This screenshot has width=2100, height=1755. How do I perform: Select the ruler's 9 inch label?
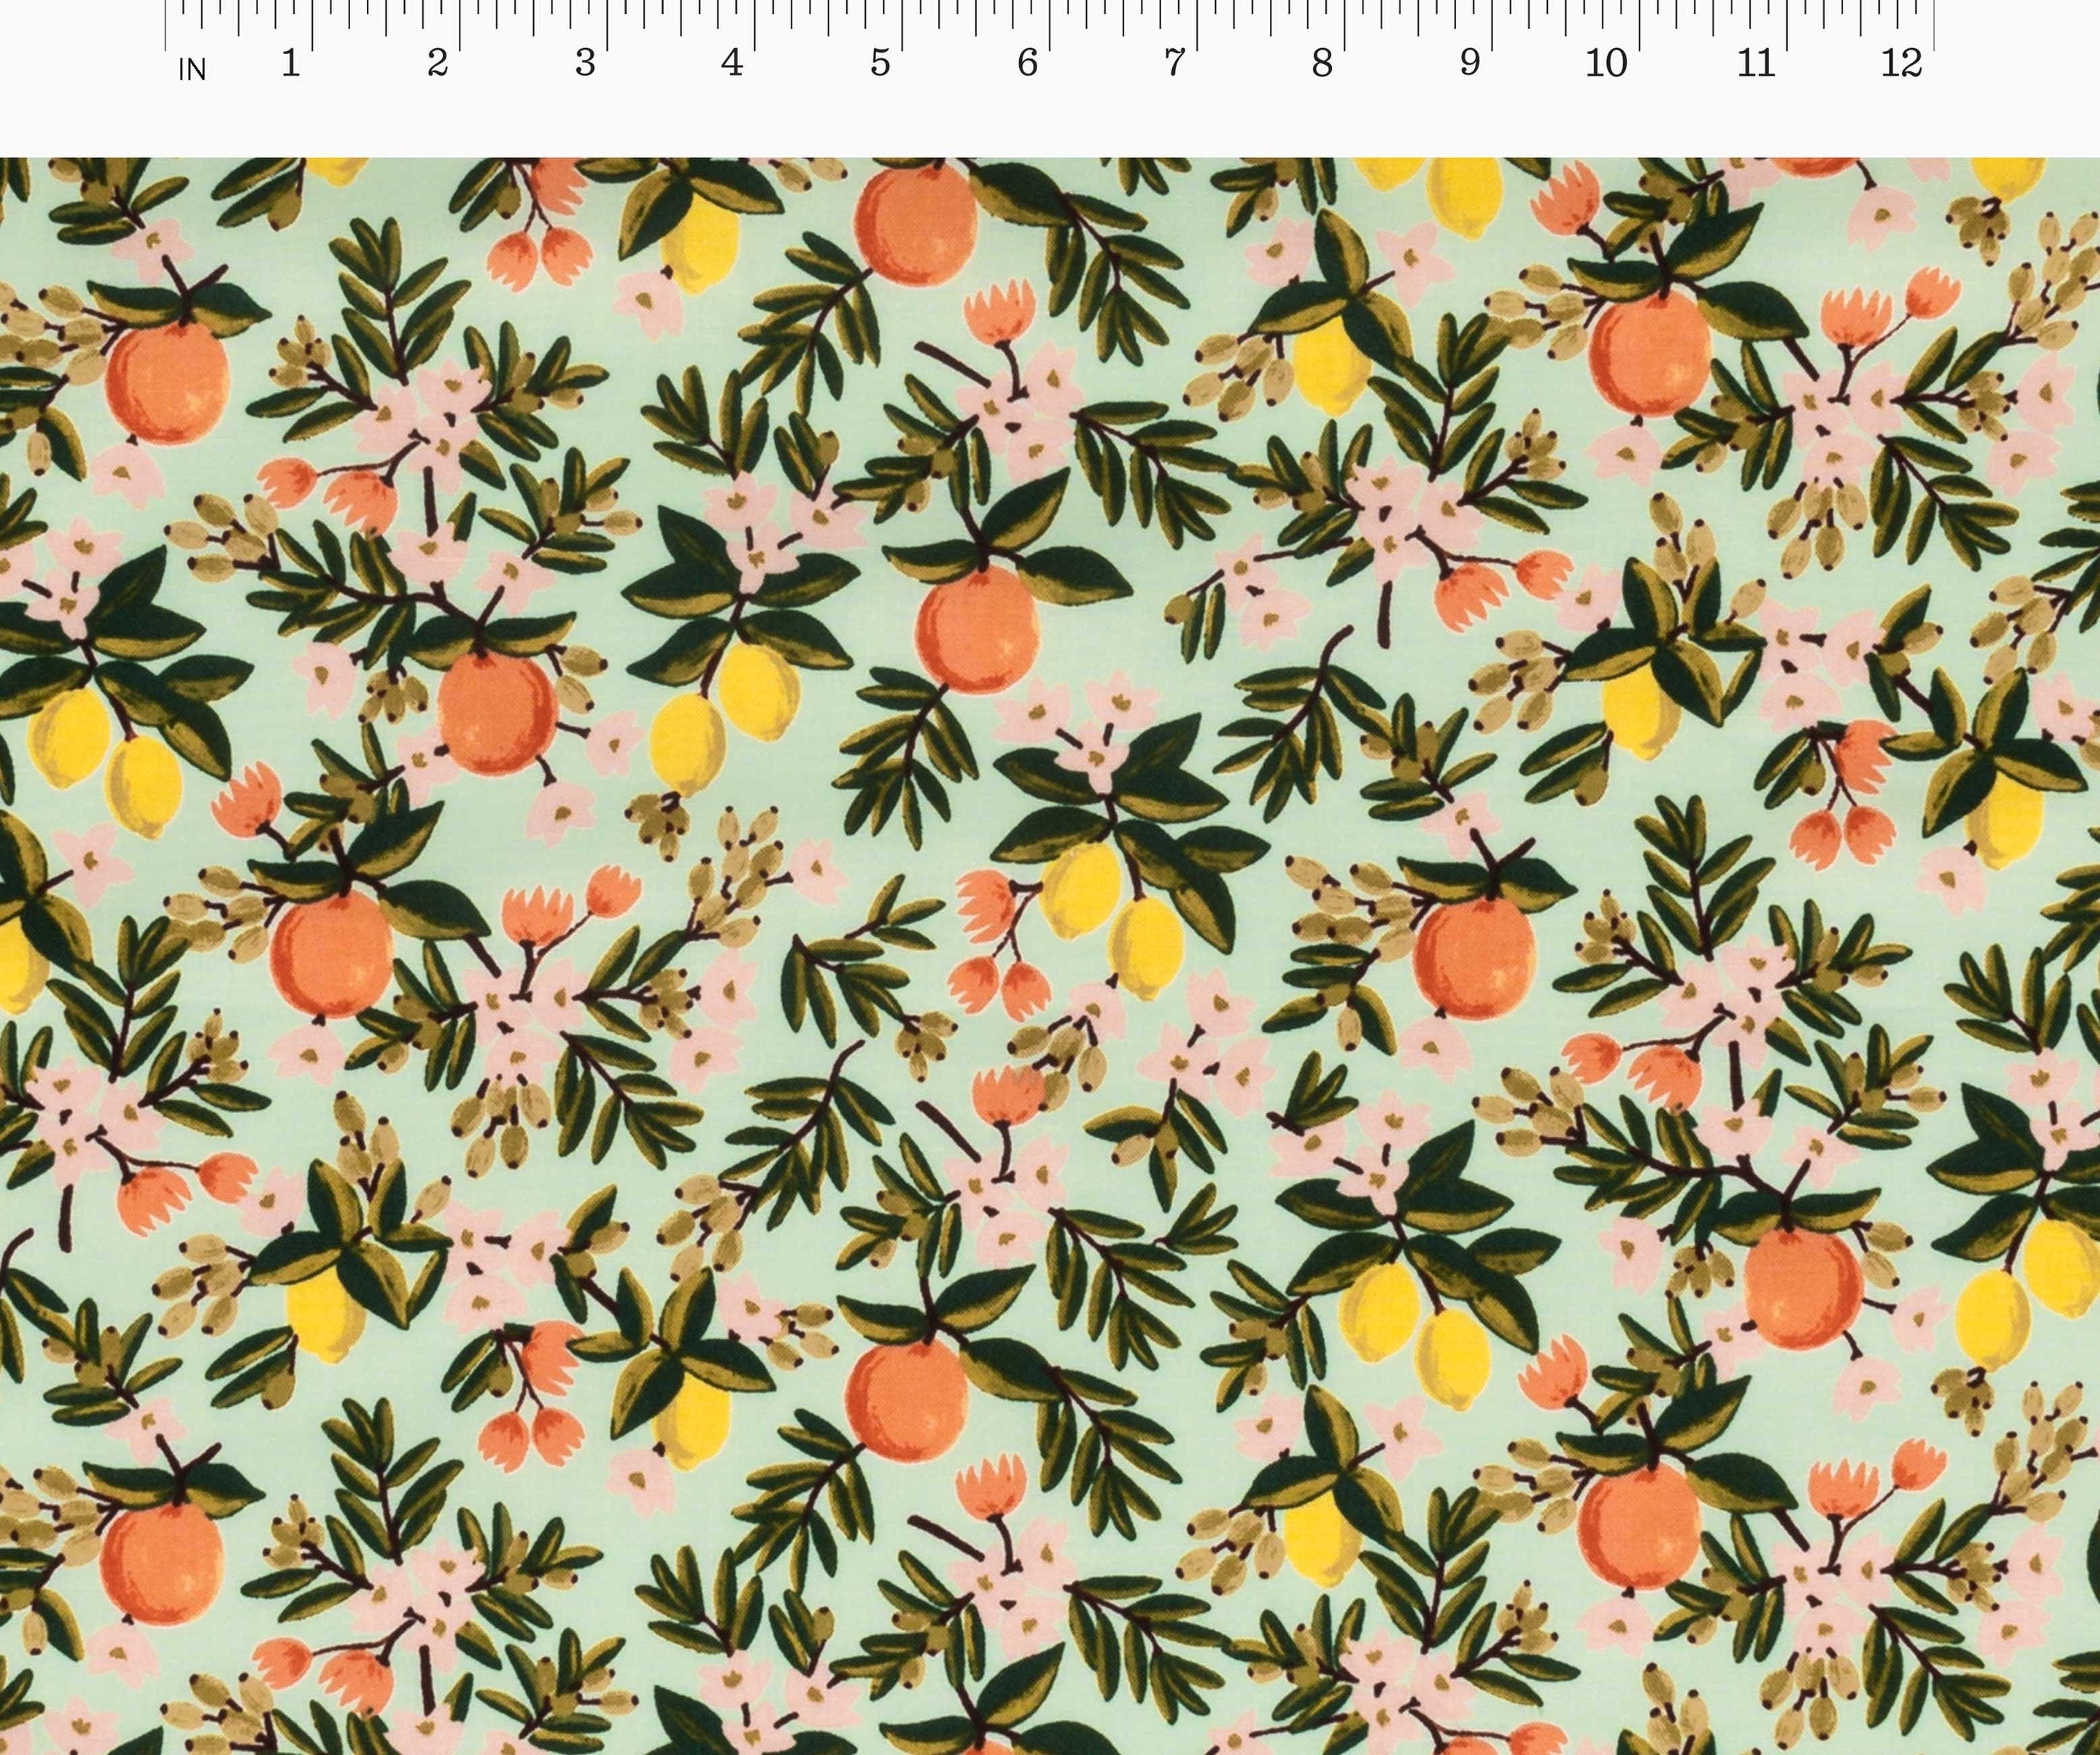click(x=1470, y=63)
